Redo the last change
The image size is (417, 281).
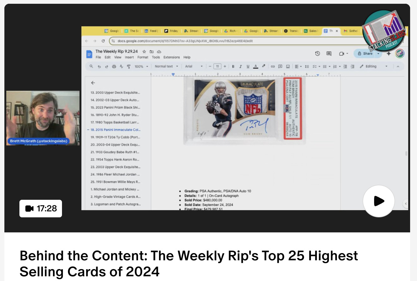[106, 66]
